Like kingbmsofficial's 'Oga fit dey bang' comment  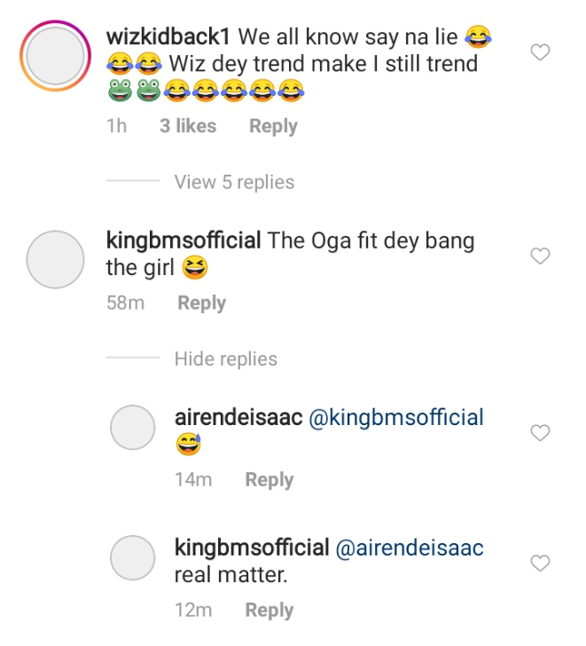coord(539,256)
